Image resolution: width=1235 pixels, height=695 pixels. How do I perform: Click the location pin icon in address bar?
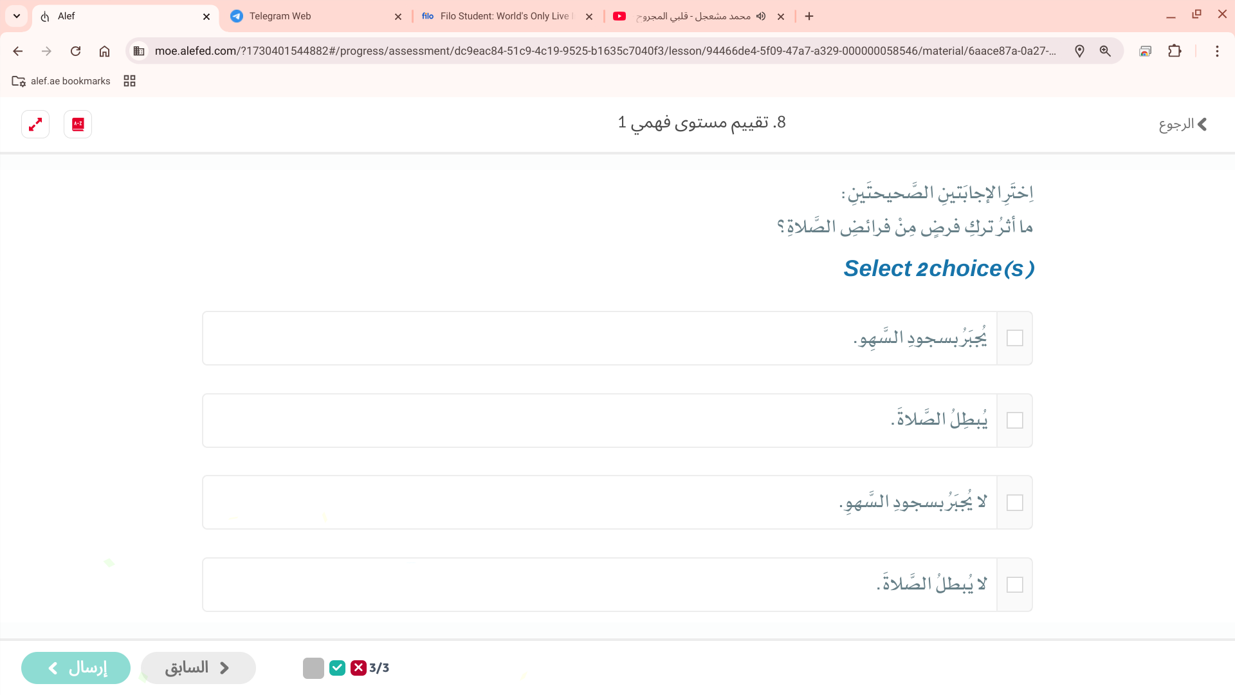(1079, 51)
